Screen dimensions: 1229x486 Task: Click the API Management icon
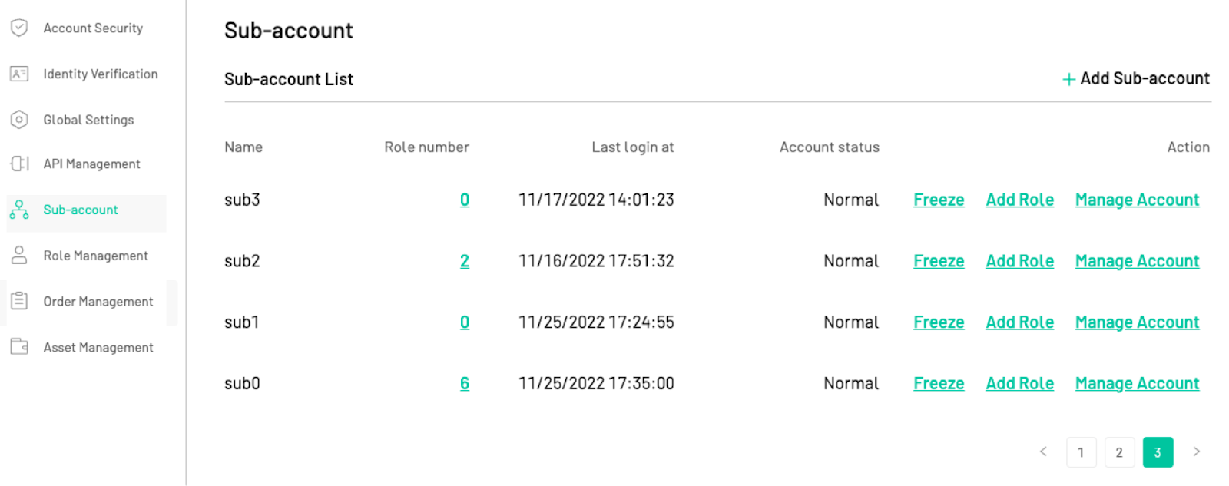click(x=19, y=164)
